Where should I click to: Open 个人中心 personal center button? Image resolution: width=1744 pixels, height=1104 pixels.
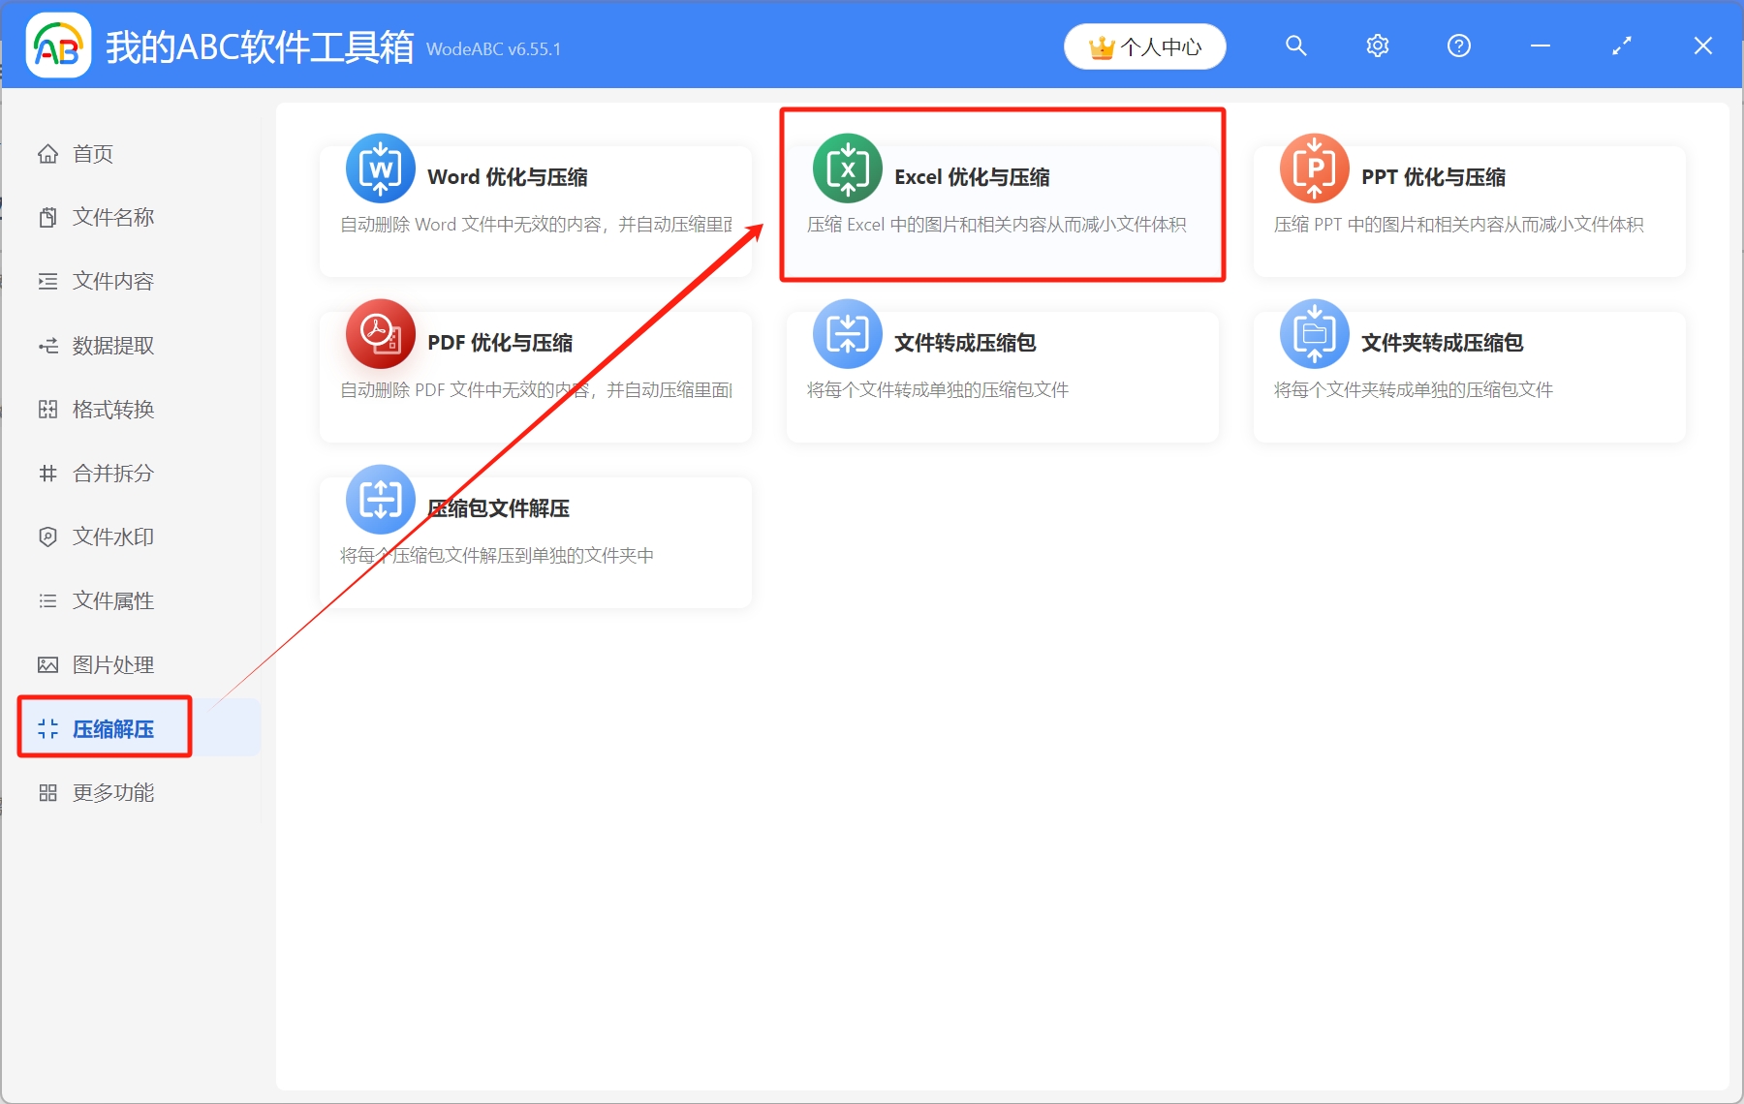[x=1144, y=46]
